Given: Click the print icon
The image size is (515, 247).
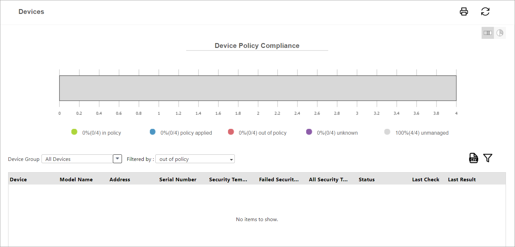Looking at the screenshot, I should click(464, 12).
